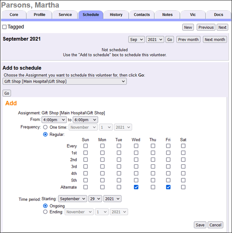Select the Ending time period option

45,212
